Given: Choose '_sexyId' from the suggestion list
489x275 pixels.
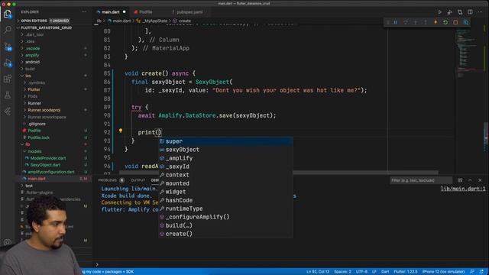Looking at the screenshot, I should (226, 167).
